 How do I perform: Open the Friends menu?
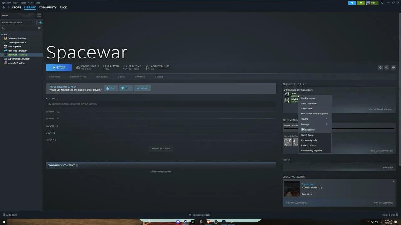(23, 3)
